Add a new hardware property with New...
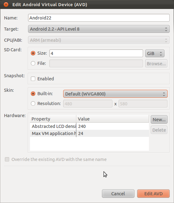This screenshot has height=203, width=174. [159, 120]
